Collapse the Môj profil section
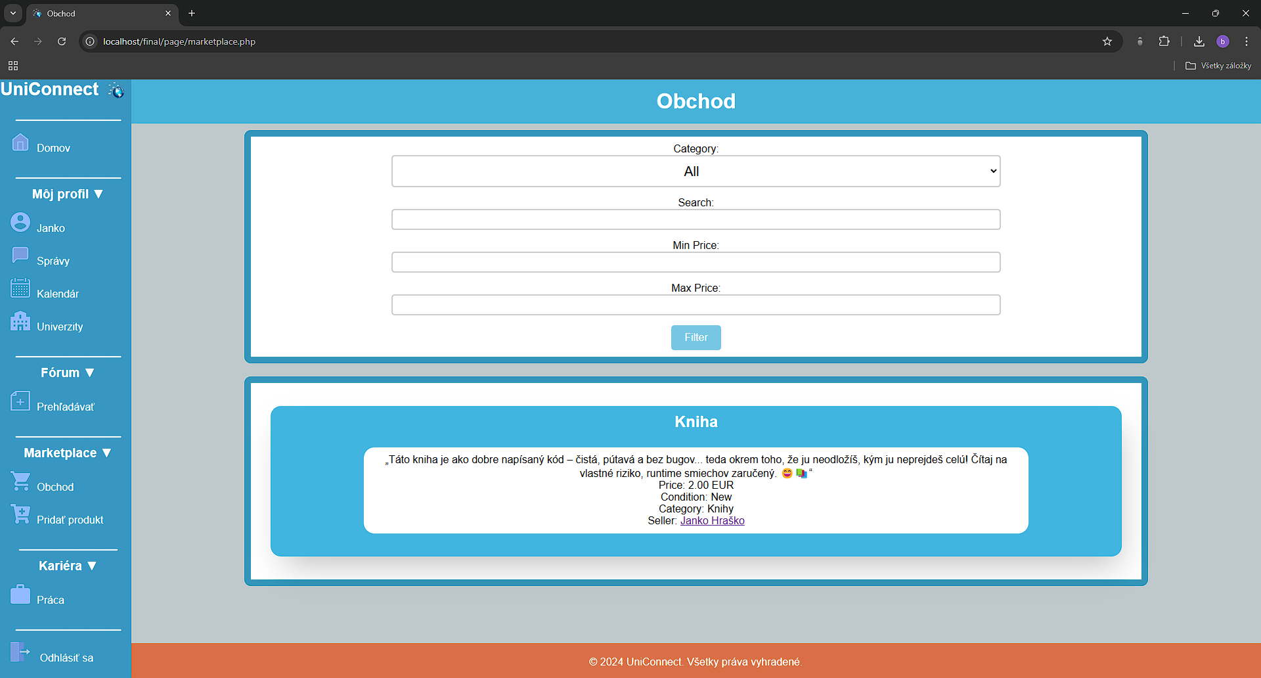 tap(68, 194)
